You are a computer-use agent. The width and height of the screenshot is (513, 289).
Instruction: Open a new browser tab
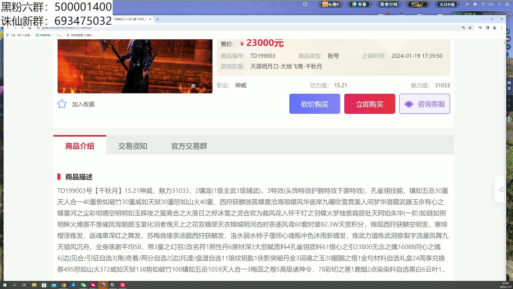157,19
